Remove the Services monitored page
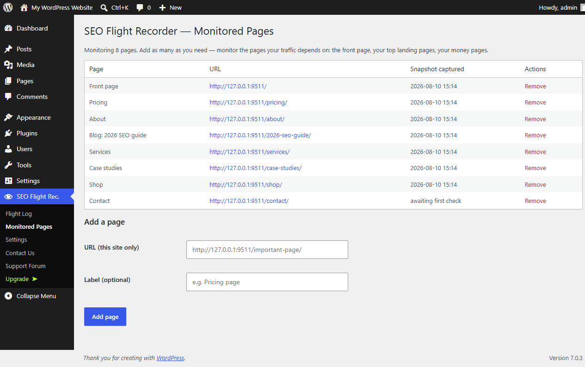The width and height of the screenshot is (585, 367). [535, 152]
